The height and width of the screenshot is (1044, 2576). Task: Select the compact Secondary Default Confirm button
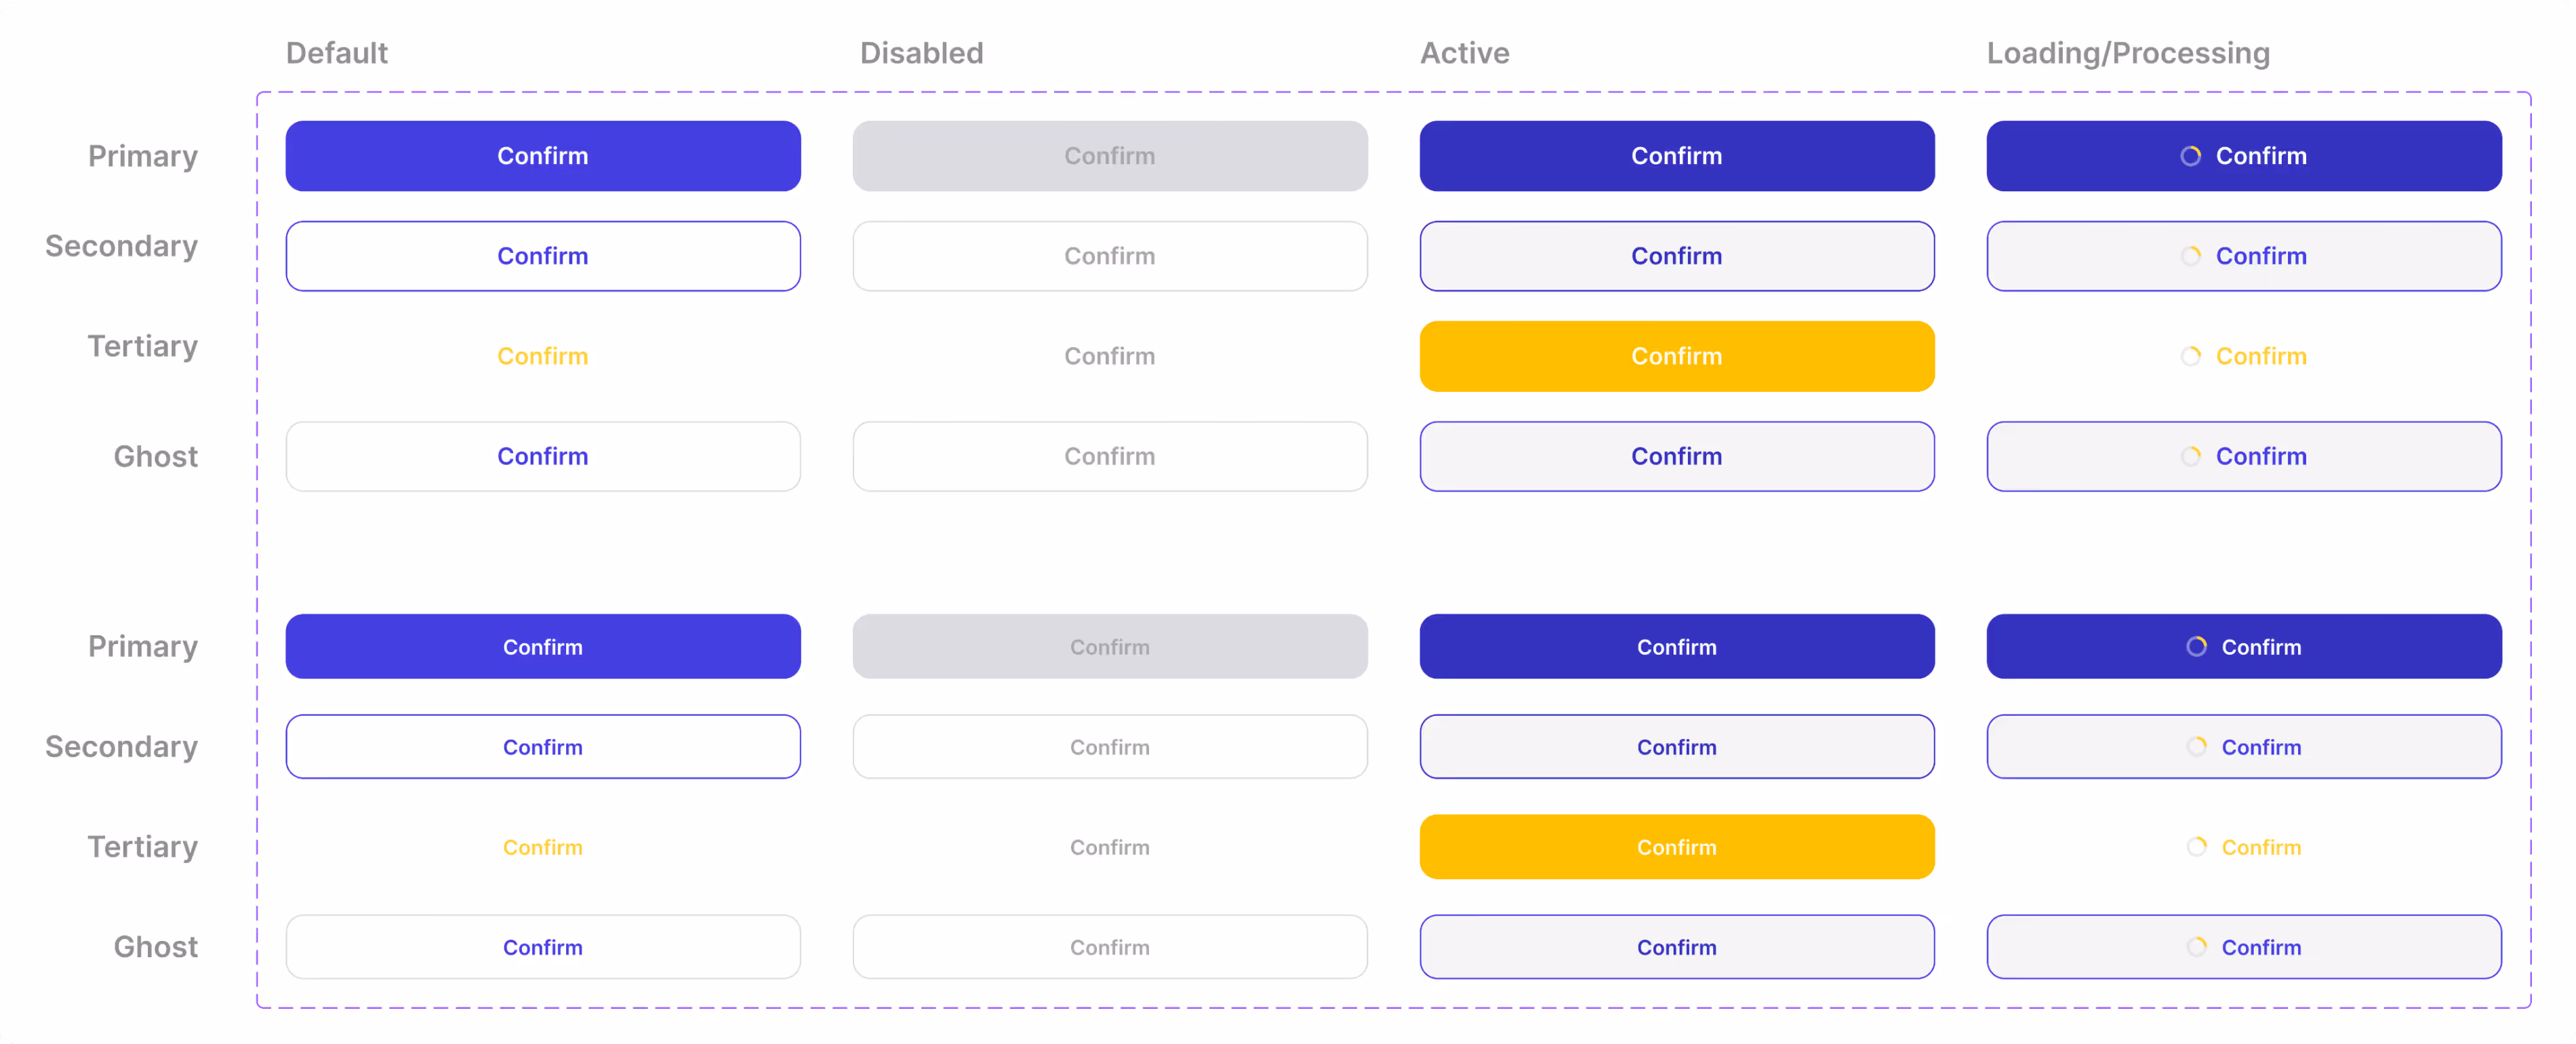[543, 746]
